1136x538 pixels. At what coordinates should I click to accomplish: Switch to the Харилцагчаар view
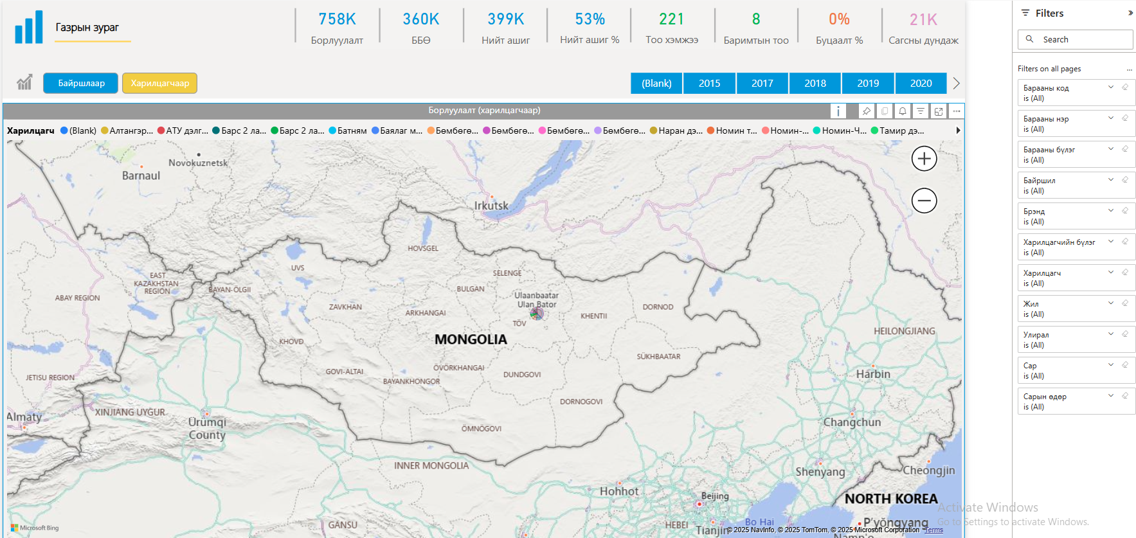159,84
